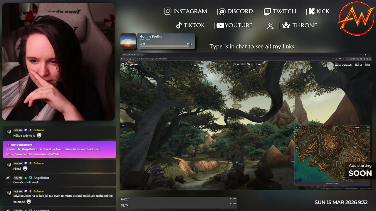Click the red AW channel logo
376x211 pixels.
pyautogui.click(x=356, y=19)
